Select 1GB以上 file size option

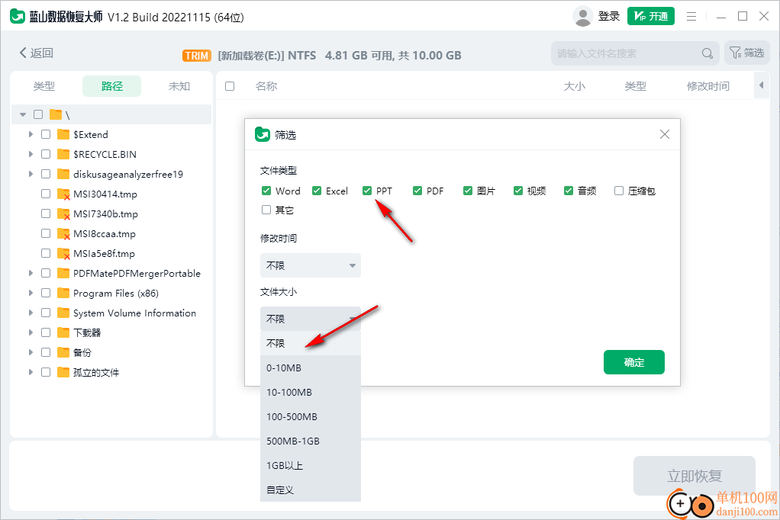311,465
